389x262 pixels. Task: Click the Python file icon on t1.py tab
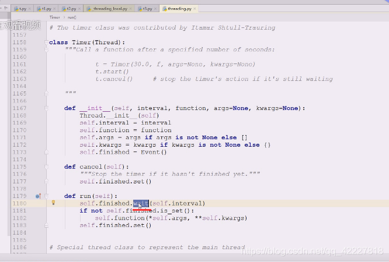click(39, 9)
